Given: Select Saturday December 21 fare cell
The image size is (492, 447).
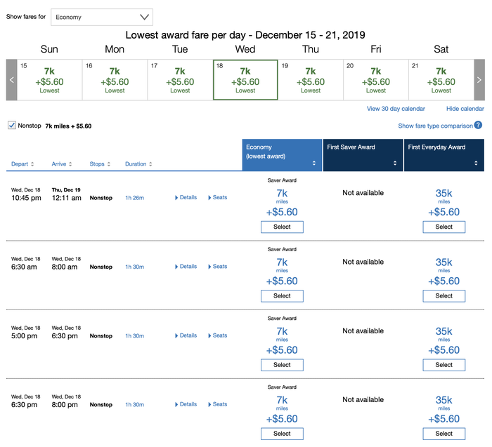Looking at the screenshot, I should [x=441, y=80].
